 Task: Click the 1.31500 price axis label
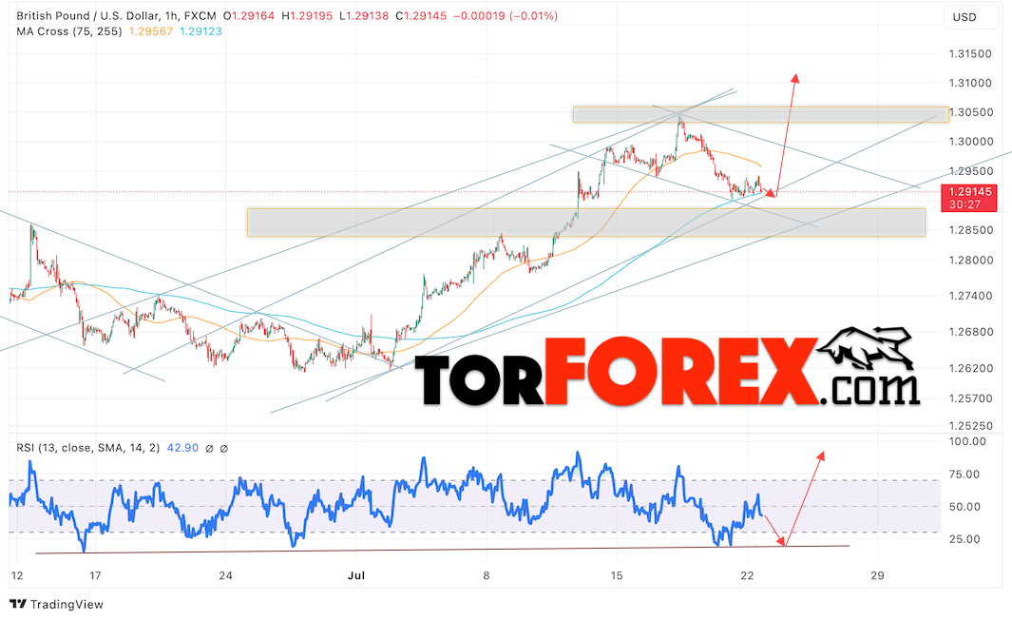point(970,53)
